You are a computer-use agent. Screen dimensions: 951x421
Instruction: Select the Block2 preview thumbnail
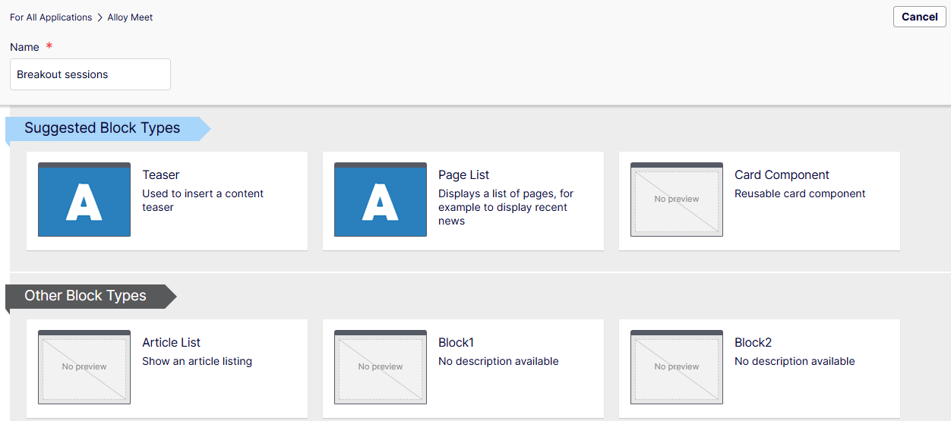click(677, 367)
